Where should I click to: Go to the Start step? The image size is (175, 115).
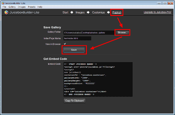[65, 12]
